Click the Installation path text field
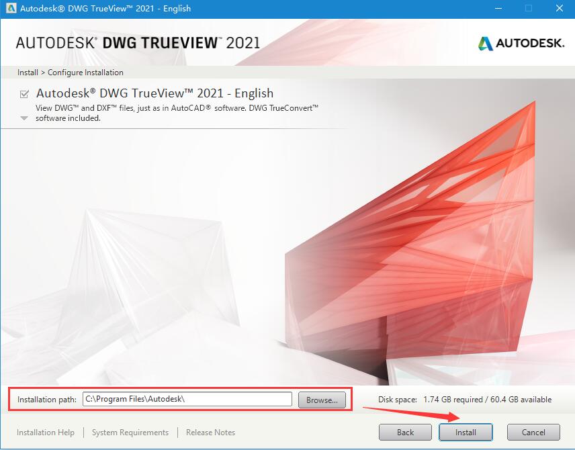 click(187, 399)
